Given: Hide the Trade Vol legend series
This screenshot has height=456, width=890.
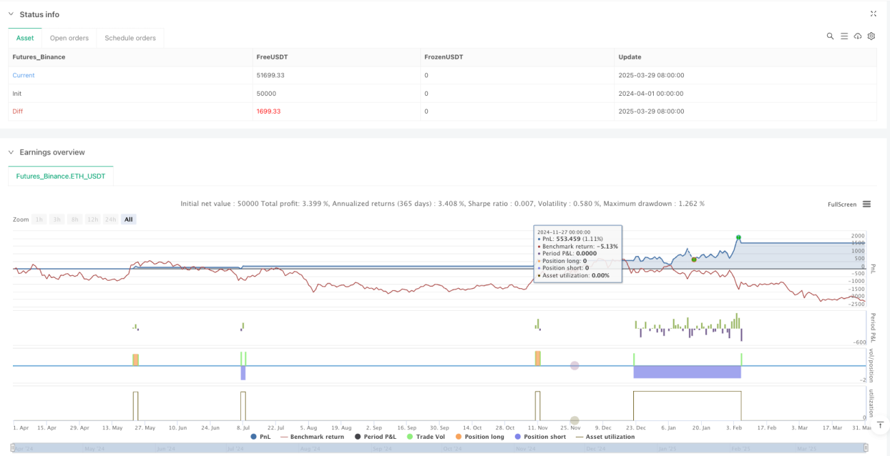Looking at the screenshot, I should pyautogui.click(x=426, y=436).
